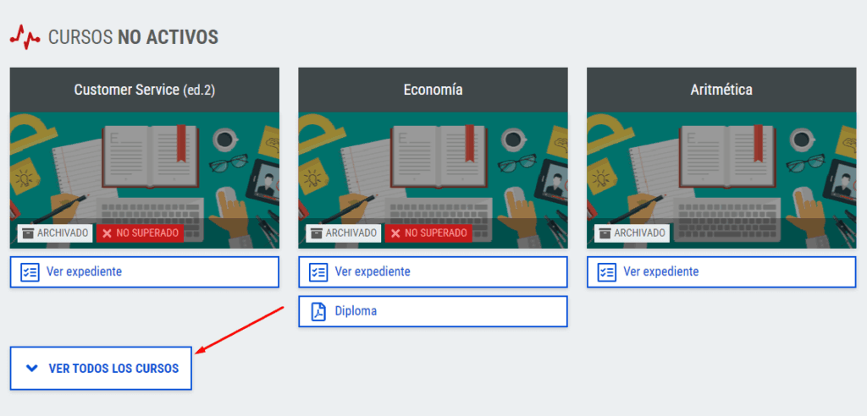Click archive box icon on Aritmética card
867x416 pixels.
click(605, 233)
